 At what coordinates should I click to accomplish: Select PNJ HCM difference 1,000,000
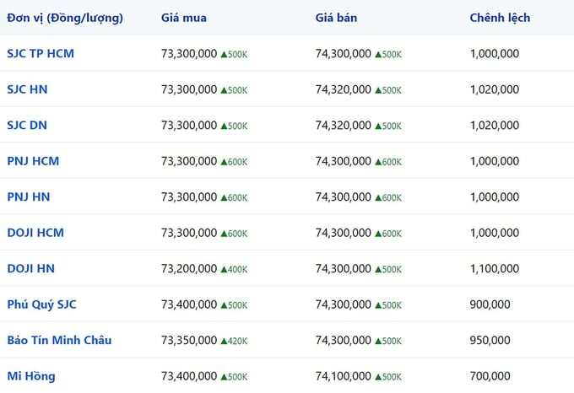(495, 161)
